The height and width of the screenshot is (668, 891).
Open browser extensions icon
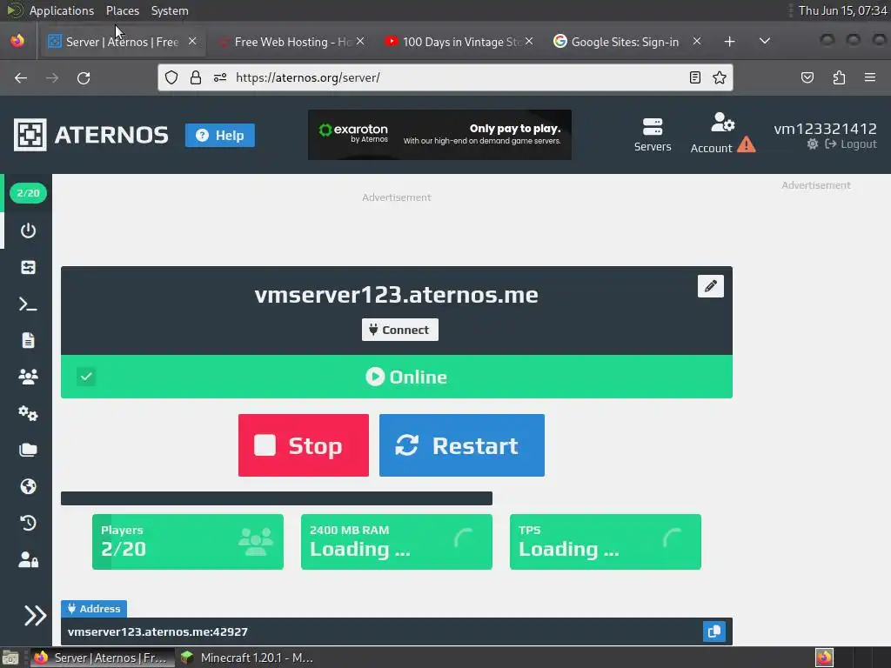[x=840, y=77]
